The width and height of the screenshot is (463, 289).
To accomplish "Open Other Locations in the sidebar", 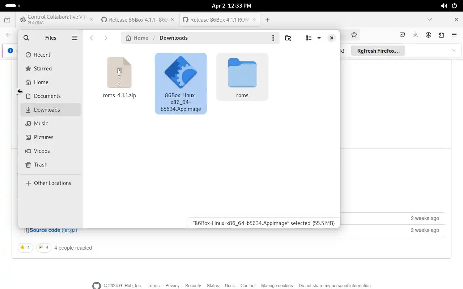I will pyautogui.click(x=51, y=183).
